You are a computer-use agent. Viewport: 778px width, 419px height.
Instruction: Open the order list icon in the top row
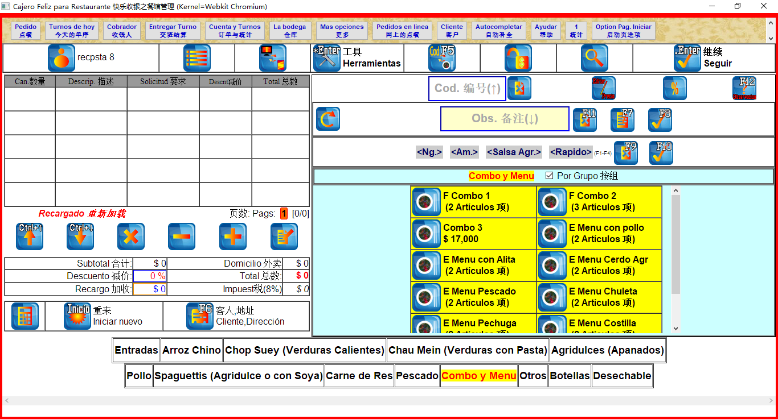[197, 58]
